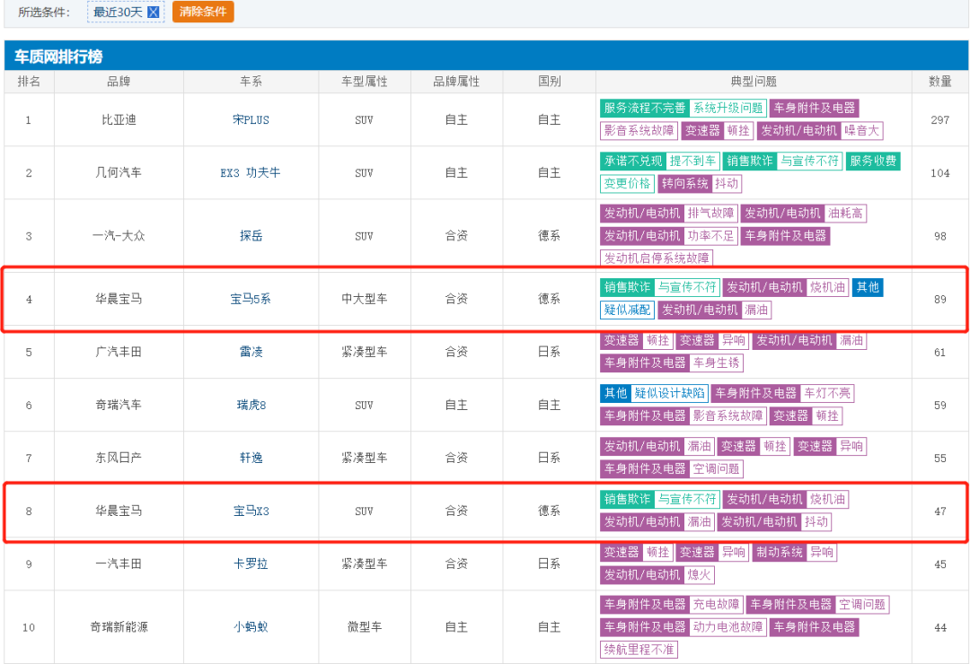Select the 发动机启停系统故障 tag

click(657, 258)
